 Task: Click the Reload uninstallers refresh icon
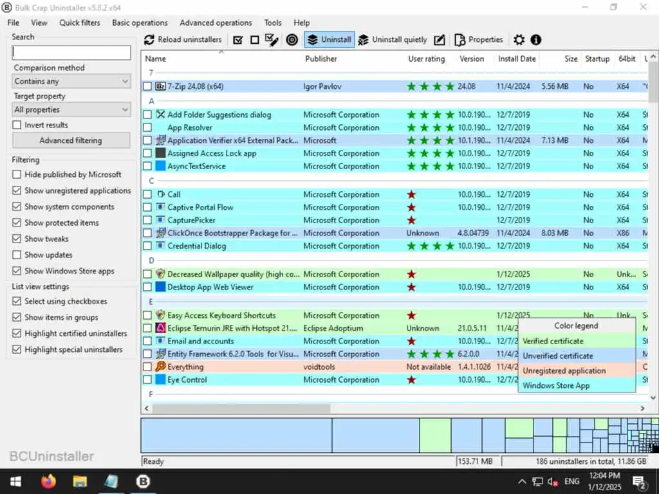[149, 40]
